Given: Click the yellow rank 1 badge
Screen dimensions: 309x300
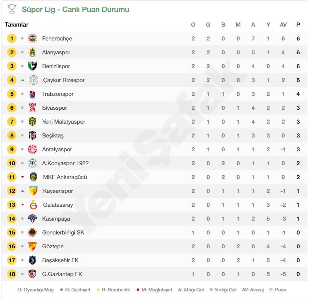Looking at the screenshot, I should point(12,38).
